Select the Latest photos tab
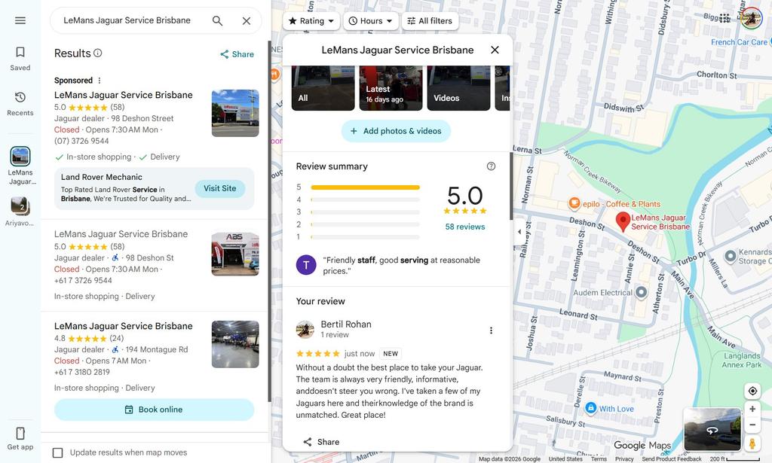 click(391, 88)
